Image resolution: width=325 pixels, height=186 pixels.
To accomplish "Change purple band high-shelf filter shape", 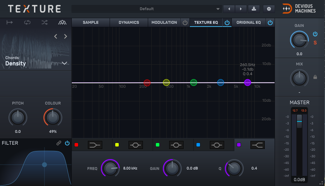I will point(257,145).
